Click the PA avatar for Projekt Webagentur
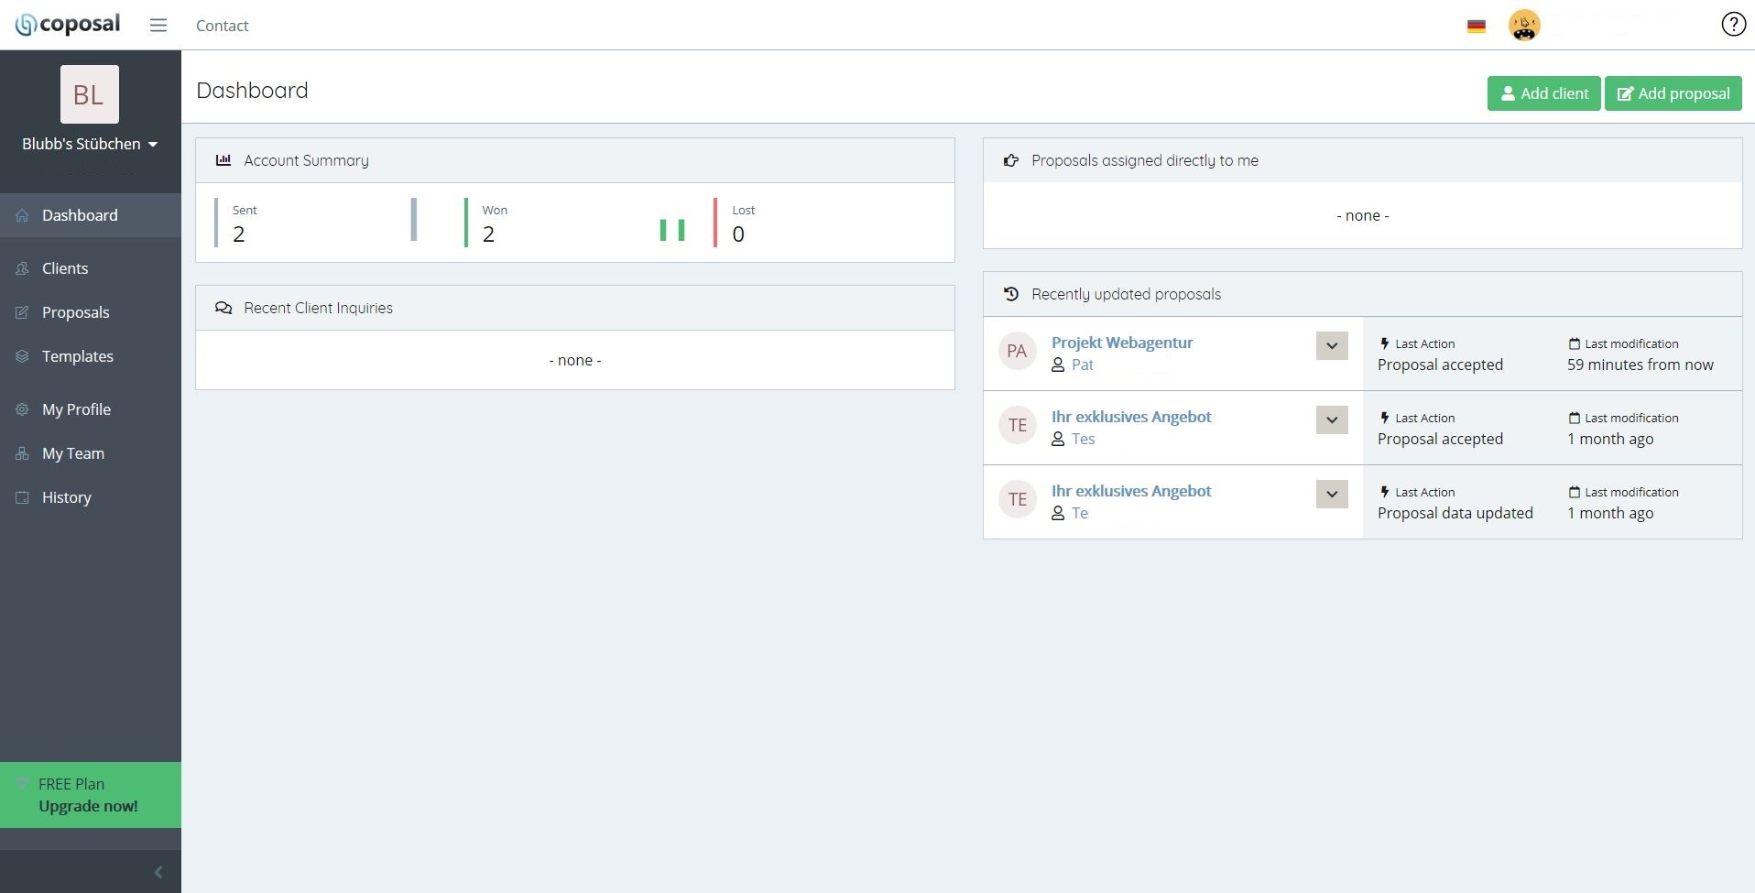Image resolution: width=1755 pixels, height=893 pixels. pyautogui.click(x=1017, y=352)
